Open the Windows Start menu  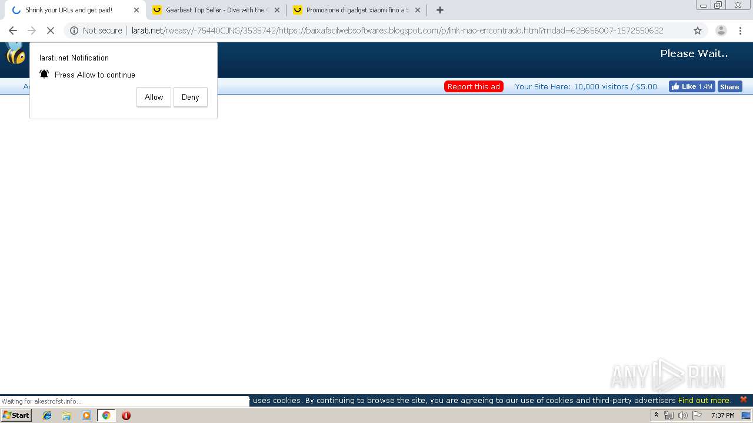click(x=16, y=415)
